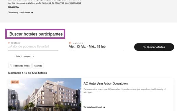Open the AC Hotel Ann Arbor Downtown title
The width and height of the screenshot is (177, 111).
[106, 84]
